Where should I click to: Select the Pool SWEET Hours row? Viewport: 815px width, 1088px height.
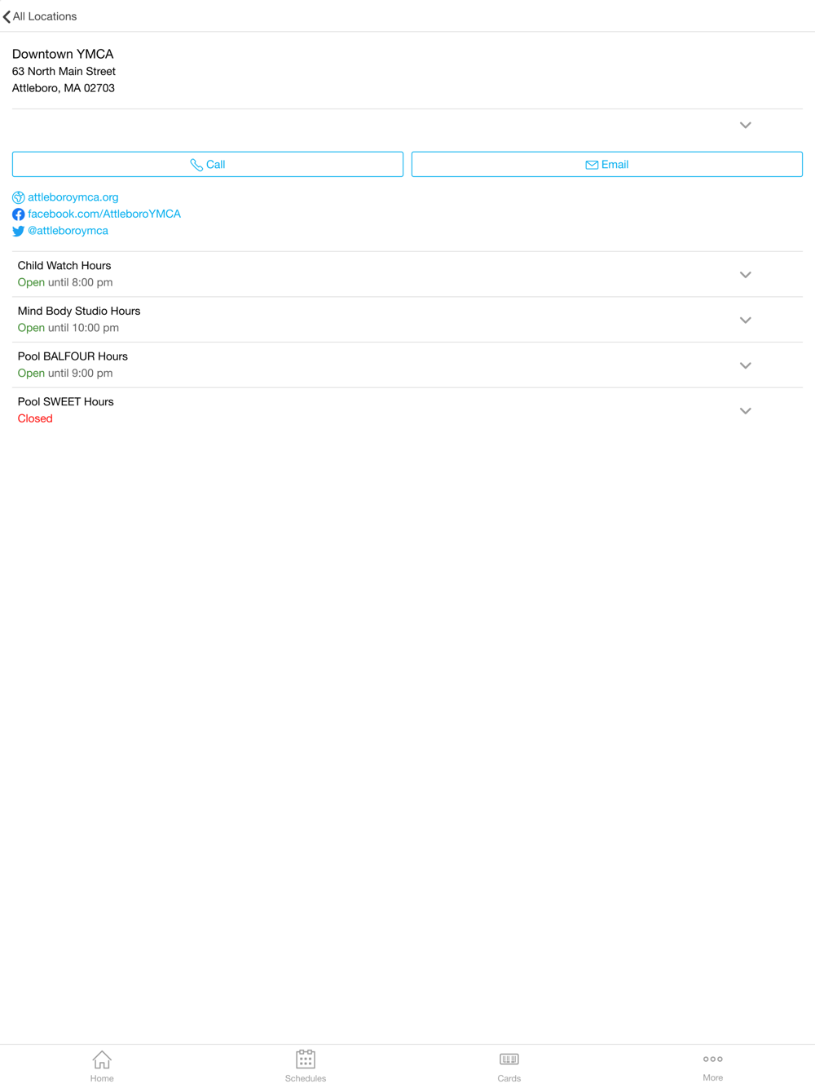tap(407, 410)
